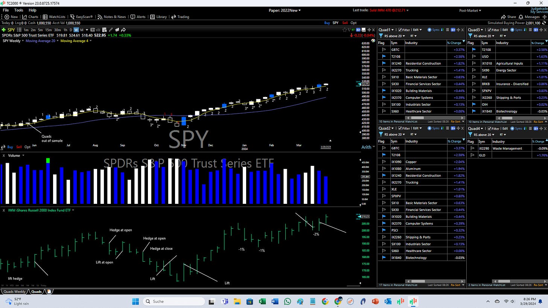This screenshot has height=308, width=548.
Task: Toggle Filter checkbox in Quad4
Action: coord(490,128)
